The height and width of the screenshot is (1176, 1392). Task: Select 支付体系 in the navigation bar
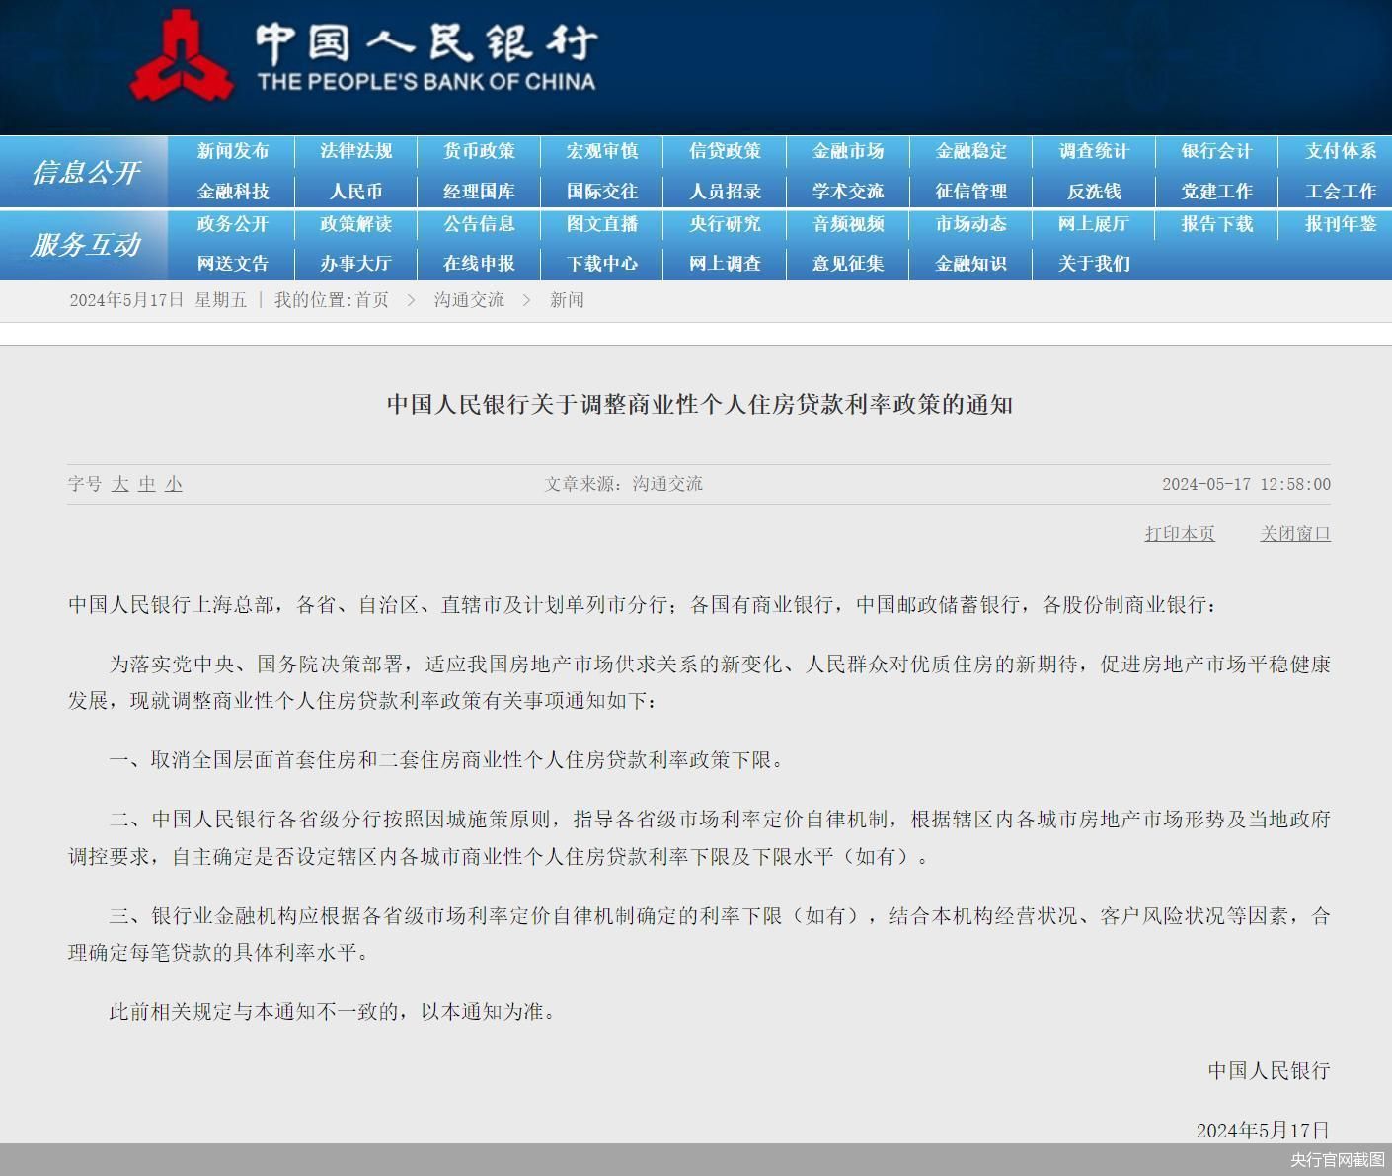coord(1340,151)
